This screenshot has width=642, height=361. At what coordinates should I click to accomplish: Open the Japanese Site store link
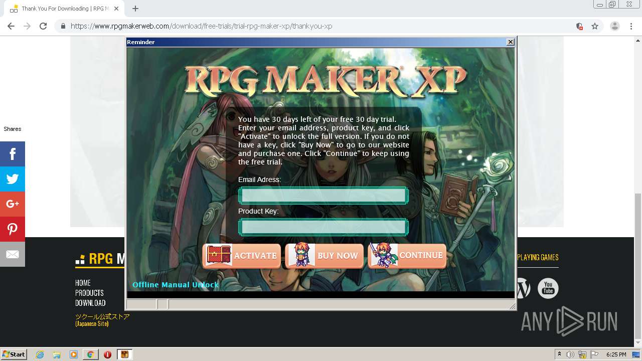[102, 320]
